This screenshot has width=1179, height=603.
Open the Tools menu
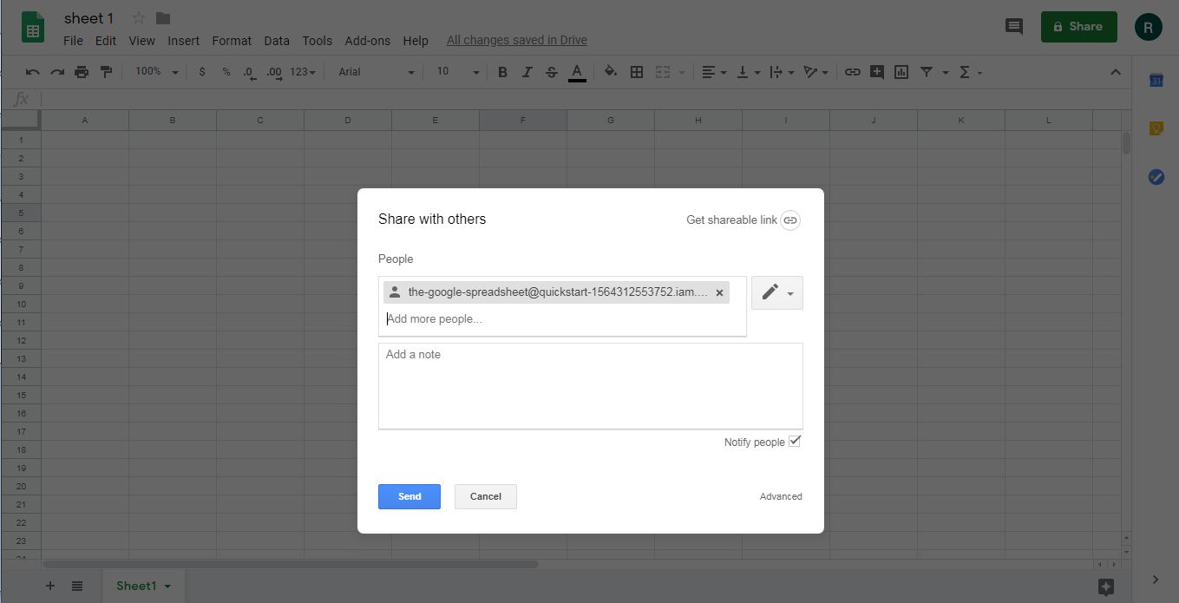[x=317, y=40]
